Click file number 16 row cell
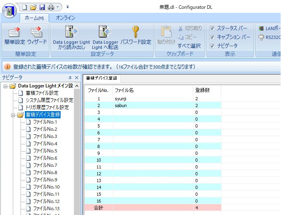Viewport: 281px width, 215px height. click(99, 201)
